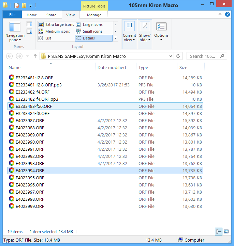
Task: Click the 13,631 KB size cell
Action: [192, 185]
